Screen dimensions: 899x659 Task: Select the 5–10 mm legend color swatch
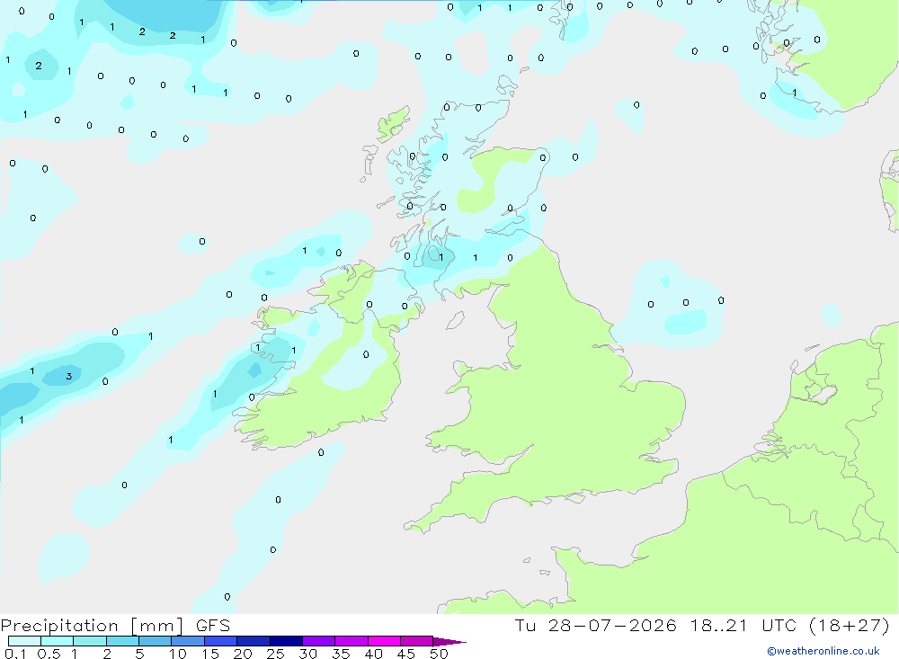point(156,641)
